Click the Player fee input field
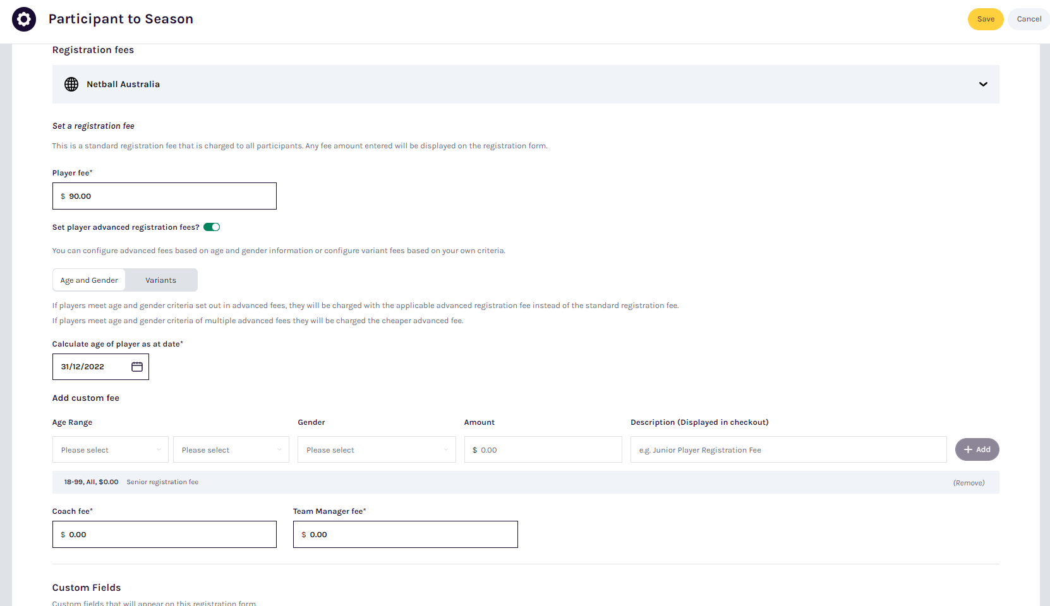Image resolution: width=1050 pixels, height=606 pixels. (x=164, y=196)
